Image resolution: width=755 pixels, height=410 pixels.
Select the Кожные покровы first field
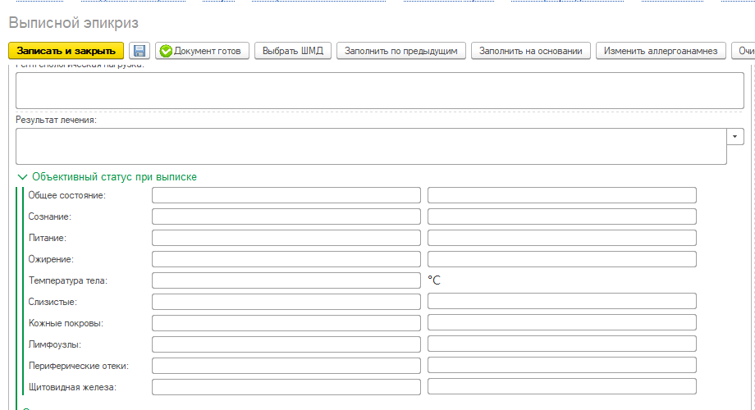tap(286, 323)
